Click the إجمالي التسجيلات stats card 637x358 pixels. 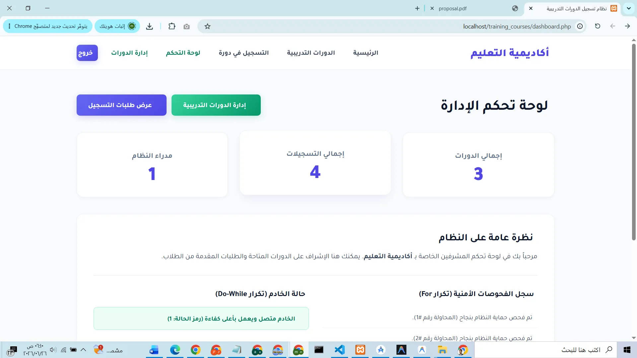315,163
